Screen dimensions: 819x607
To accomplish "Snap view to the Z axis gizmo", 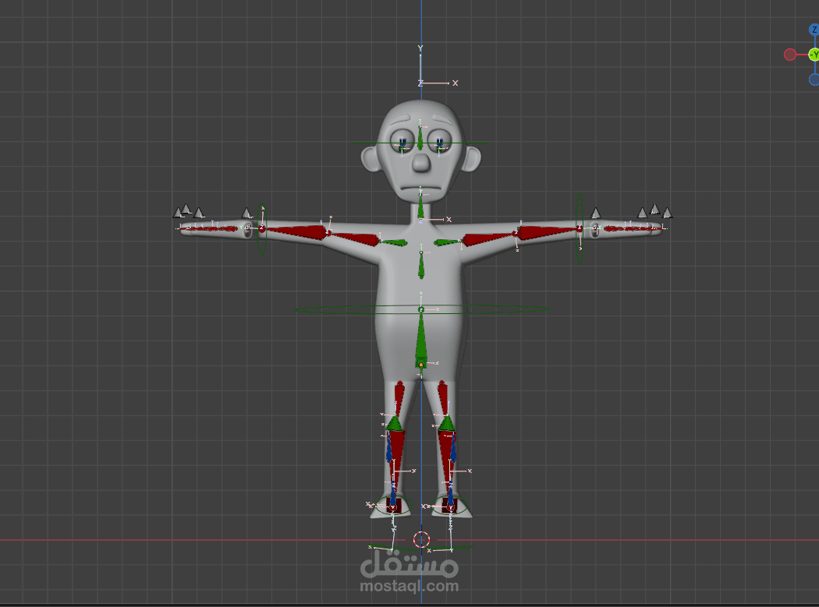I will [814, 30].
